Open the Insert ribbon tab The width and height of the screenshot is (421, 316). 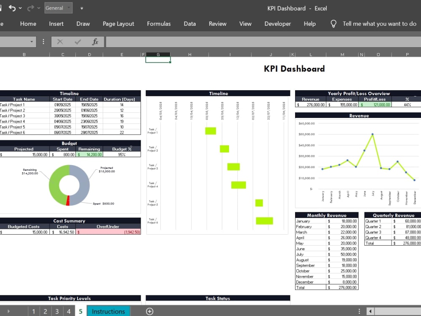(x=56, y=24)
